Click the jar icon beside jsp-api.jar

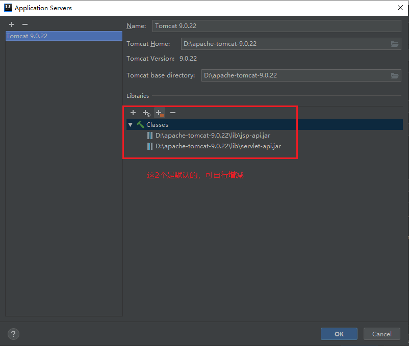click(x=150, y=136)
